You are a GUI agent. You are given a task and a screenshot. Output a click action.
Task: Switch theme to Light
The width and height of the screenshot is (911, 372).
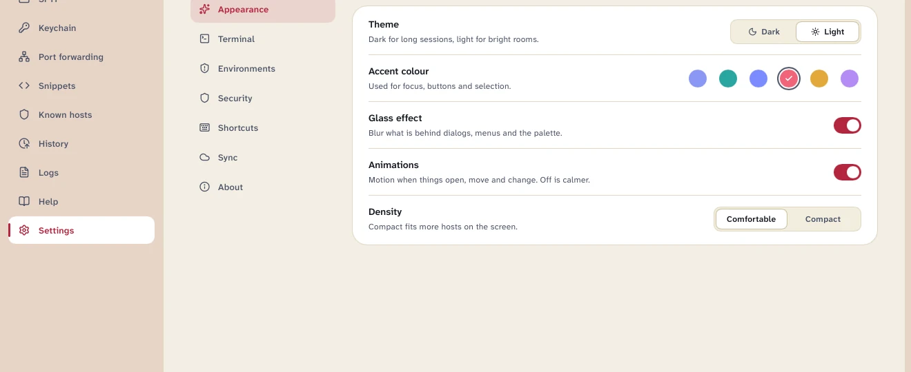[x=827, y=32]
